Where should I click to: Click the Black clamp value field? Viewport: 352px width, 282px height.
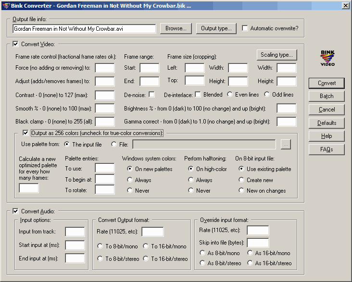pyautogui.click(x=105, y=122)
